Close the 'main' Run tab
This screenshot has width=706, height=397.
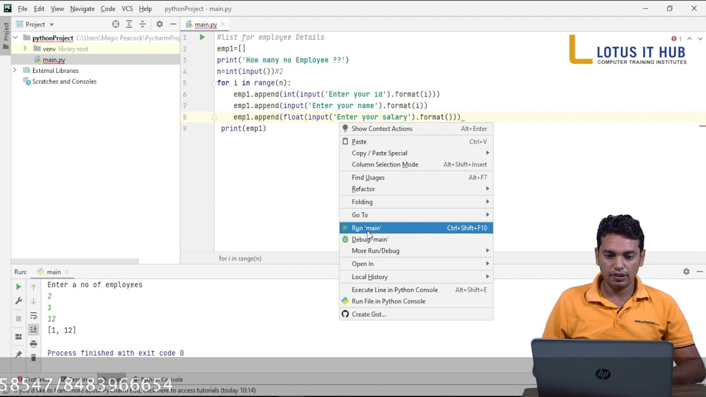click(67, 272)
